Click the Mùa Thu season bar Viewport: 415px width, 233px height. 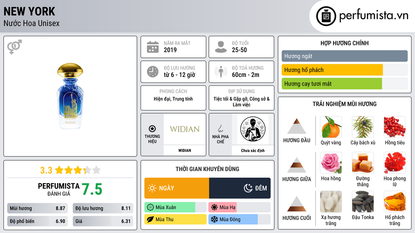pyautogui.click(x=175, y=219)
